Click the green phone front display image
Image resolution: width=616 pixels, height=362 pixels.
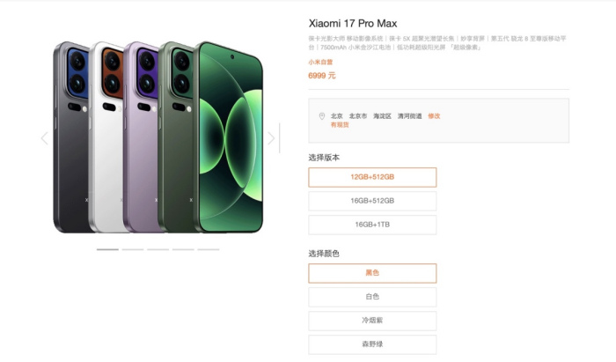point(230,137)
